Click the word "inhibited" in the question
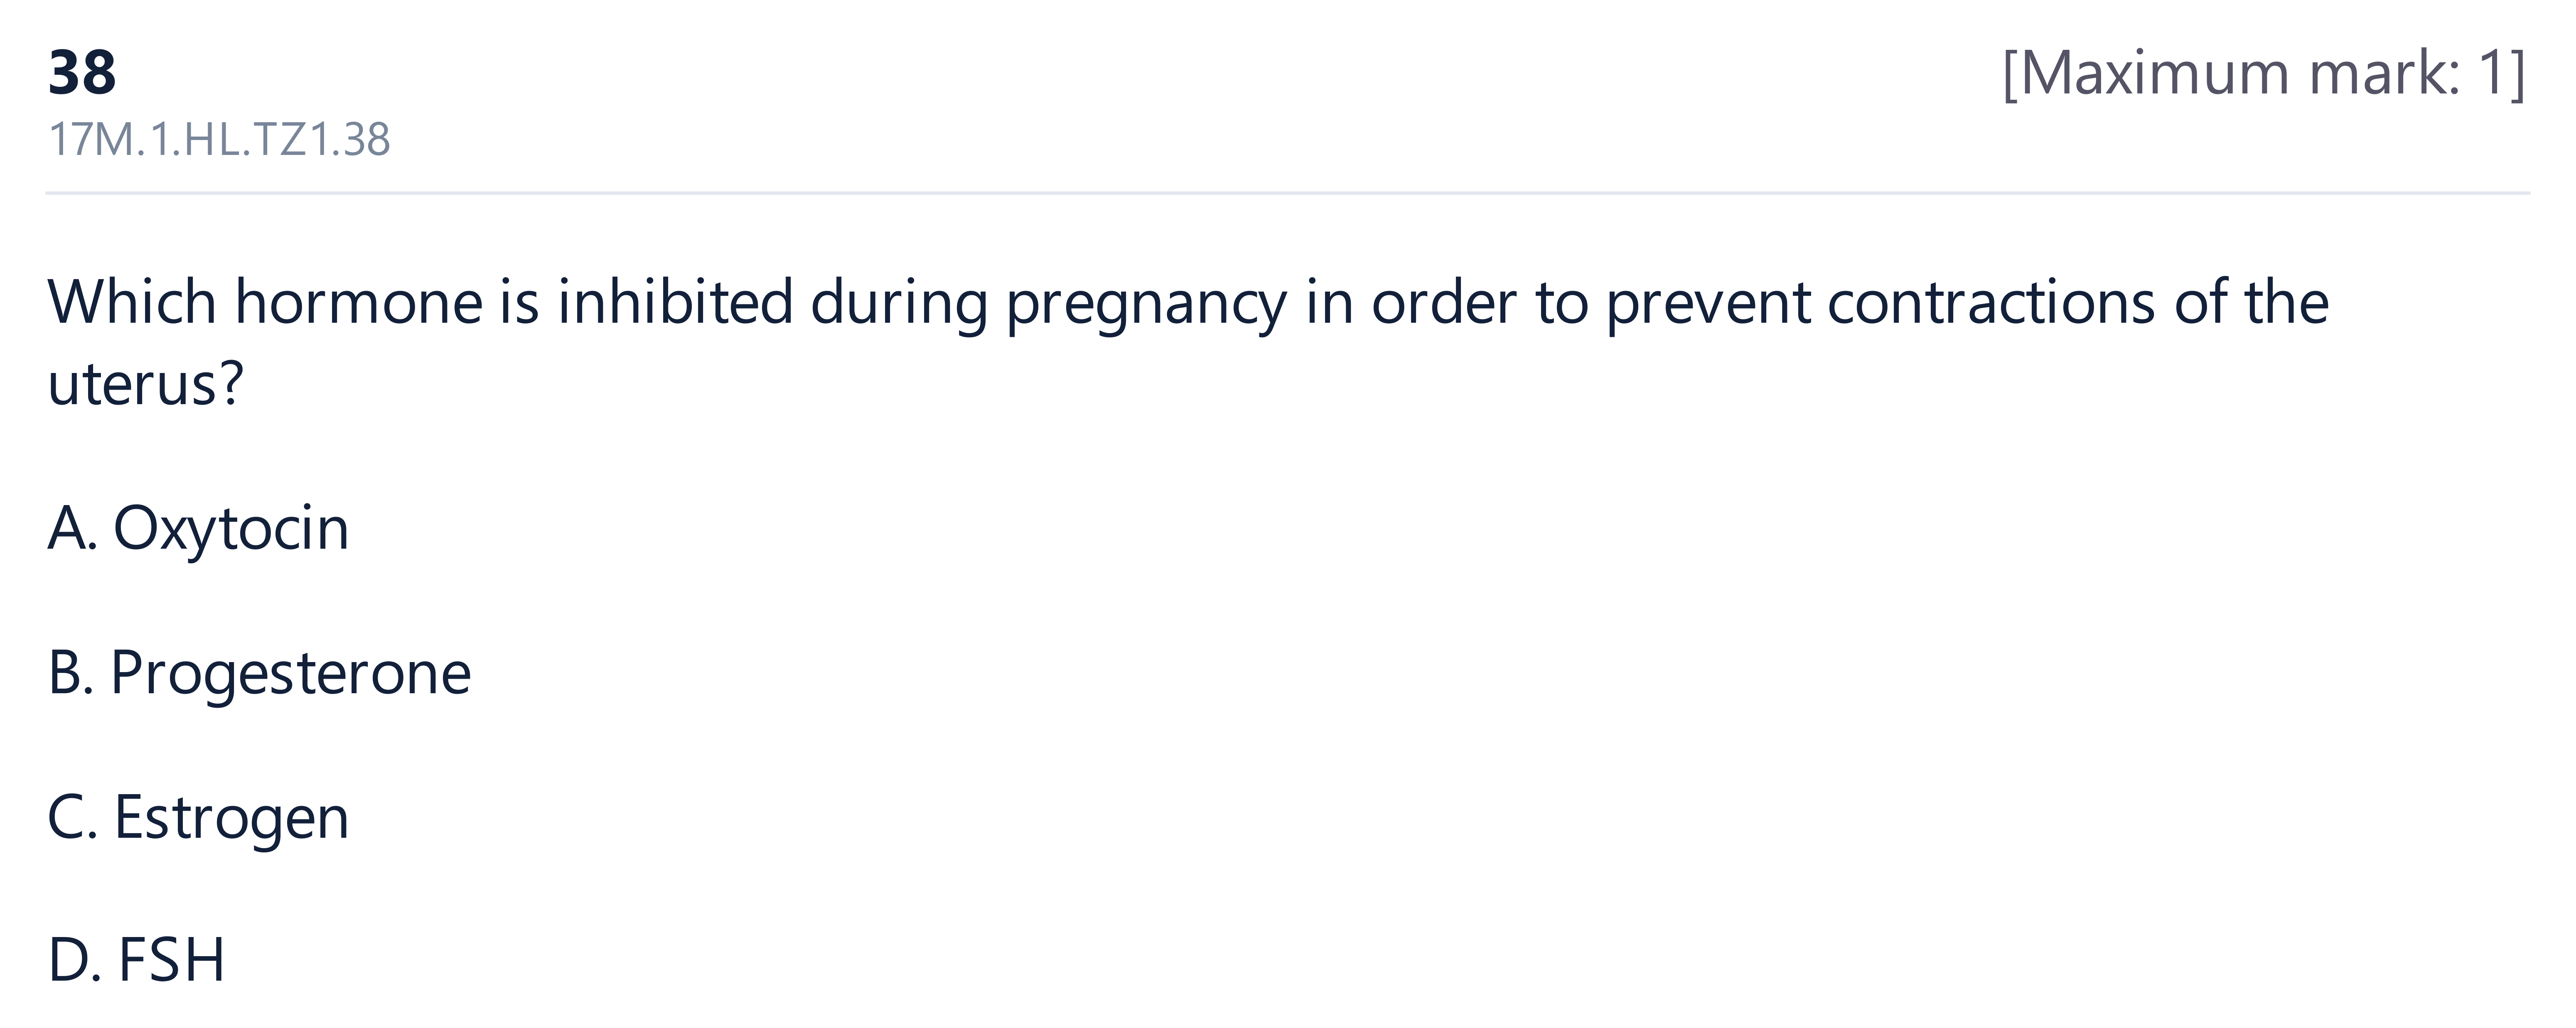This screenshot has height=1028, width=2576. tap(675, 302)
